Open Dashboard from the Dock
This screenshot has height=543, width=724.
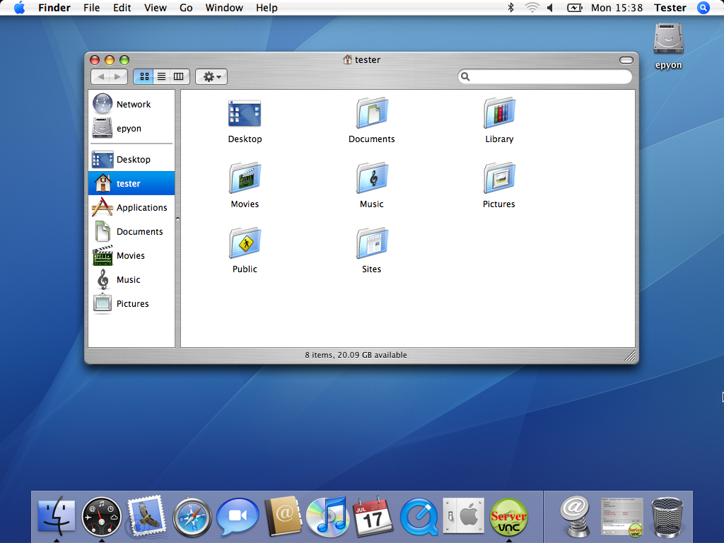pos(101,517)
